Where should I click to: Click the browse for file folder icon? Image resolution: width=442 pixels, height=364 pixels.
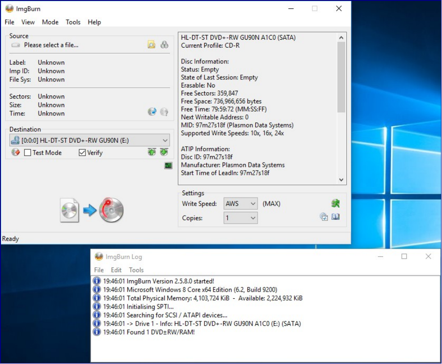151,45
